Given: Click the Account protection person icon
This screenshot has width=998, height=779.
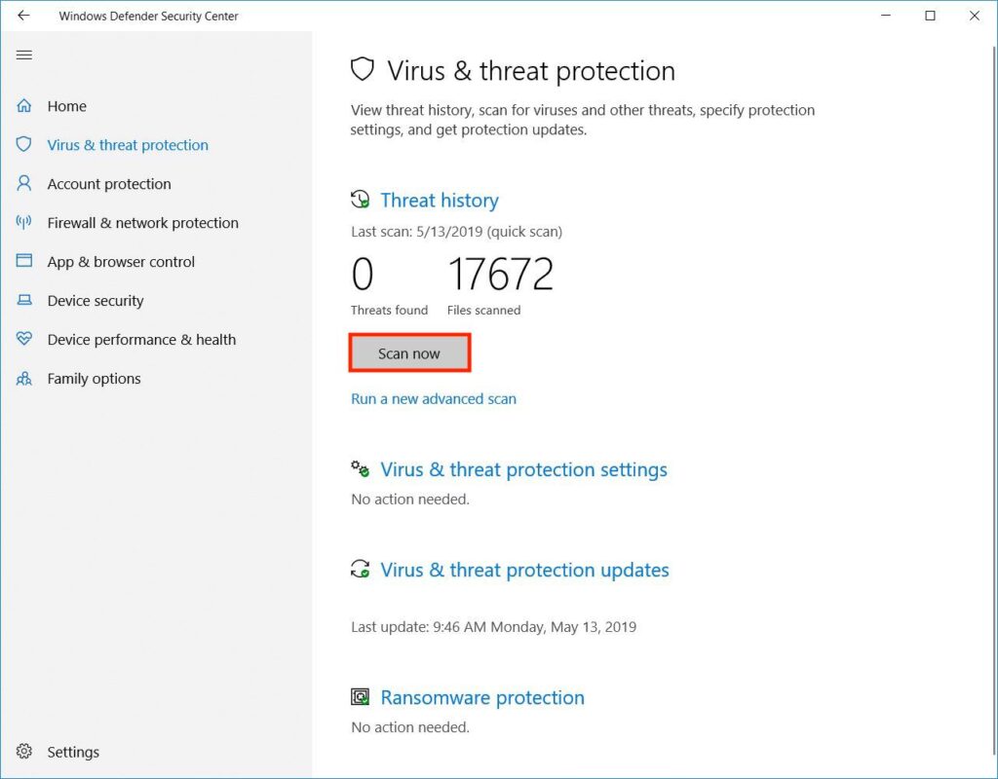Looking at the screenshot, I should 24,184.
